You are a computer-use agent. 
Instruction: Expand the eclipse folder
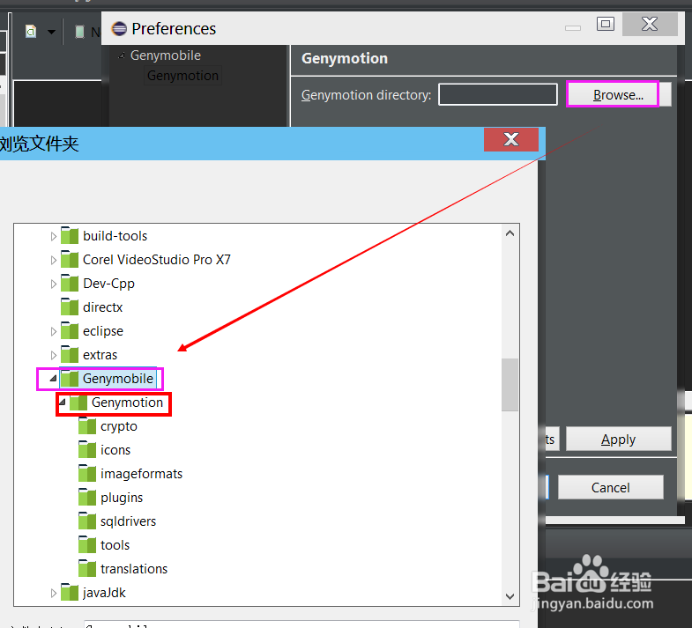(54, 331)
